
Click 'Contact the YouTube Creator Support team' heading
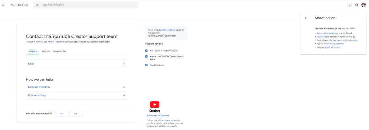click(x=72, y=36)
